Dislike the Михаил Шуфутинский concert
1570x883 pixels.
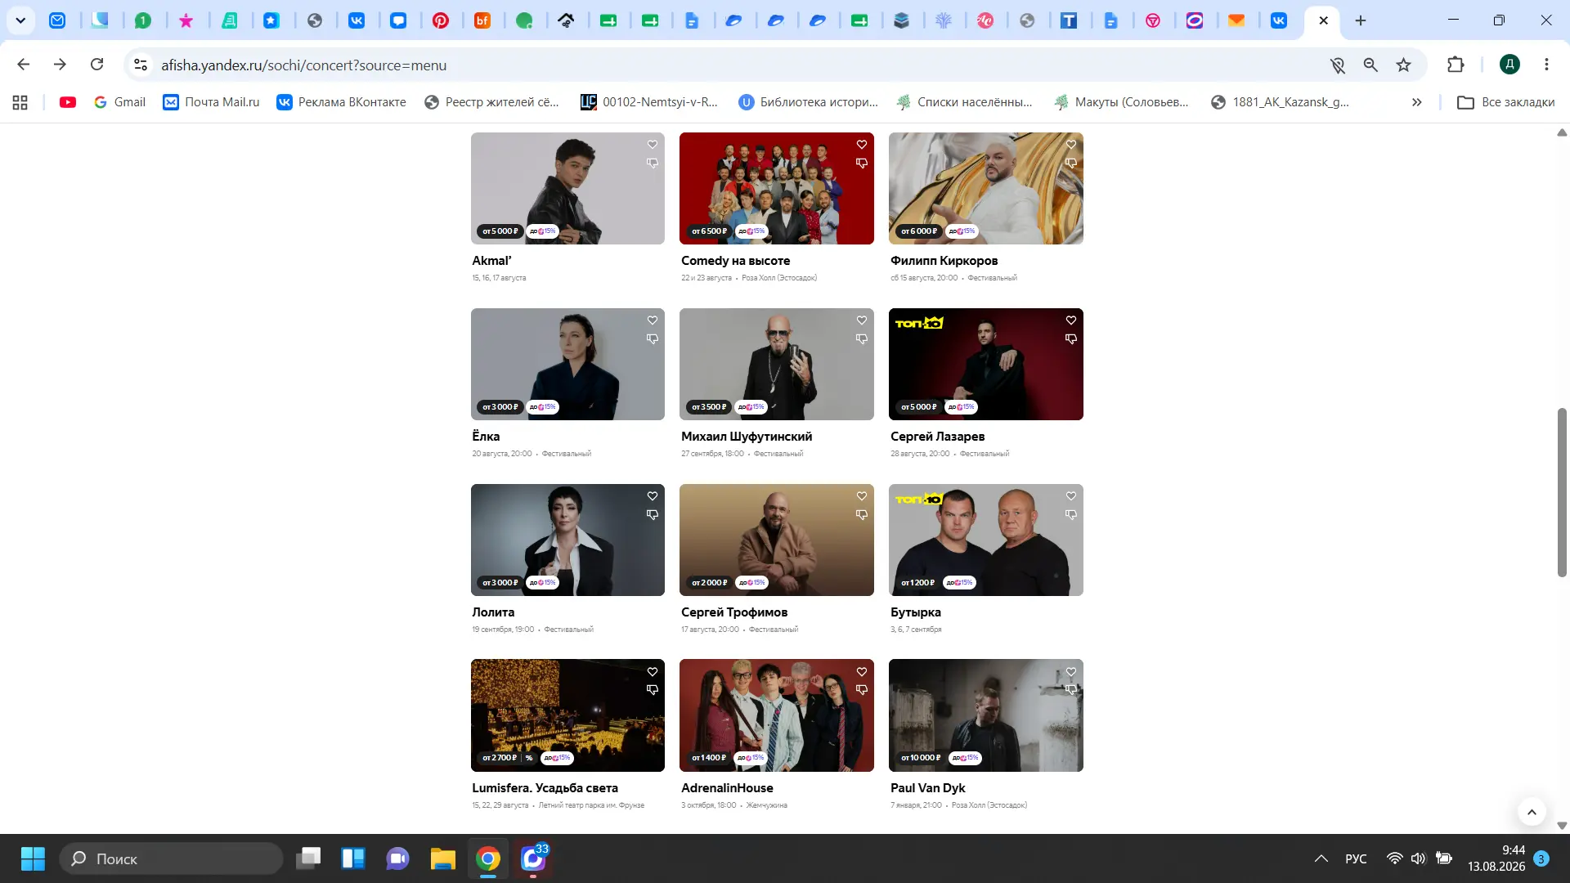pyautogui.click(x=862, y=338)
